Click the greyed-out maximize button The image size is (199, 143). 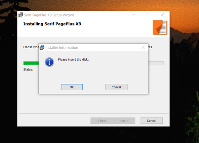point(148,15)
